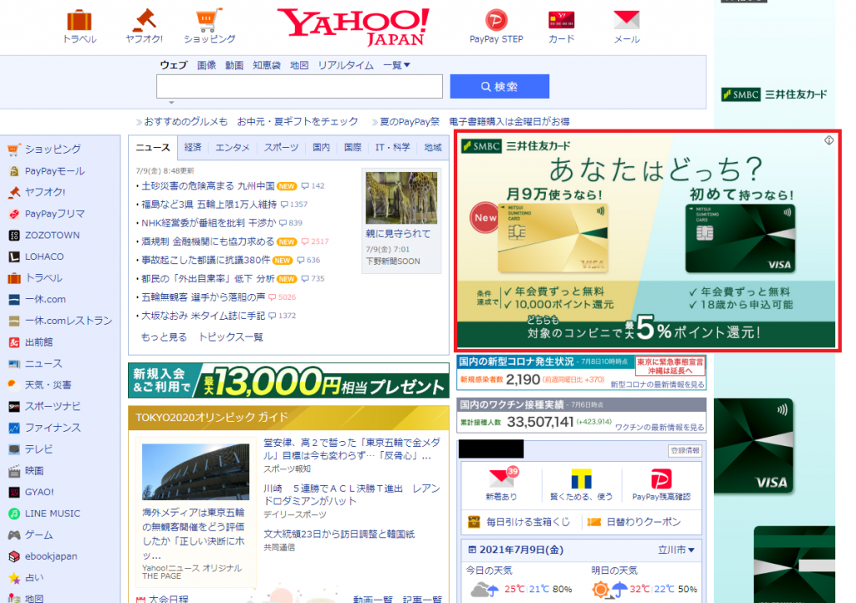This screenshot has width=856, height=603.
Task: Click the PayPay残高確認 icon
Action: point(661,479)
